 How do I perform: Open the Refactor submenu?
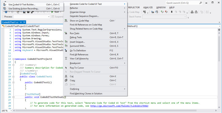(95, 8)
